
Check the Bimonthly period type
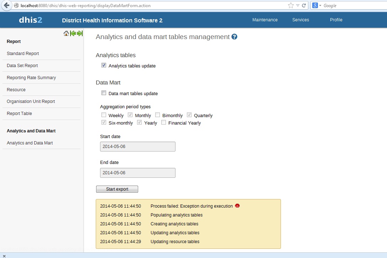coord(157,115)
